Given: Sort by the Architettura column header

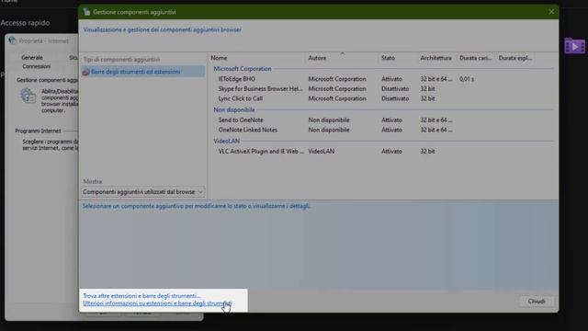Looking at the screenshot, I should click(x=435, y=58).
